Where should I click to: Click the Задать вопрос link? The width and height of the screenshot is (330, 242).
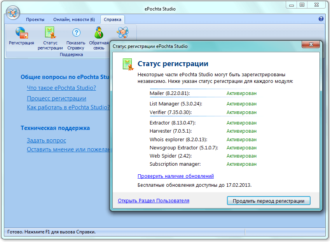pyautogui.click(x=46, y=140)
